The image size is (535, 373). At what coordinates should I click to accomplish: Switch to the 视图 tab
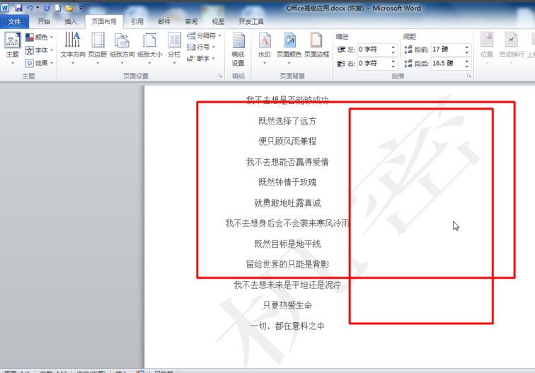pyautogui.click(x=218, y=21)
